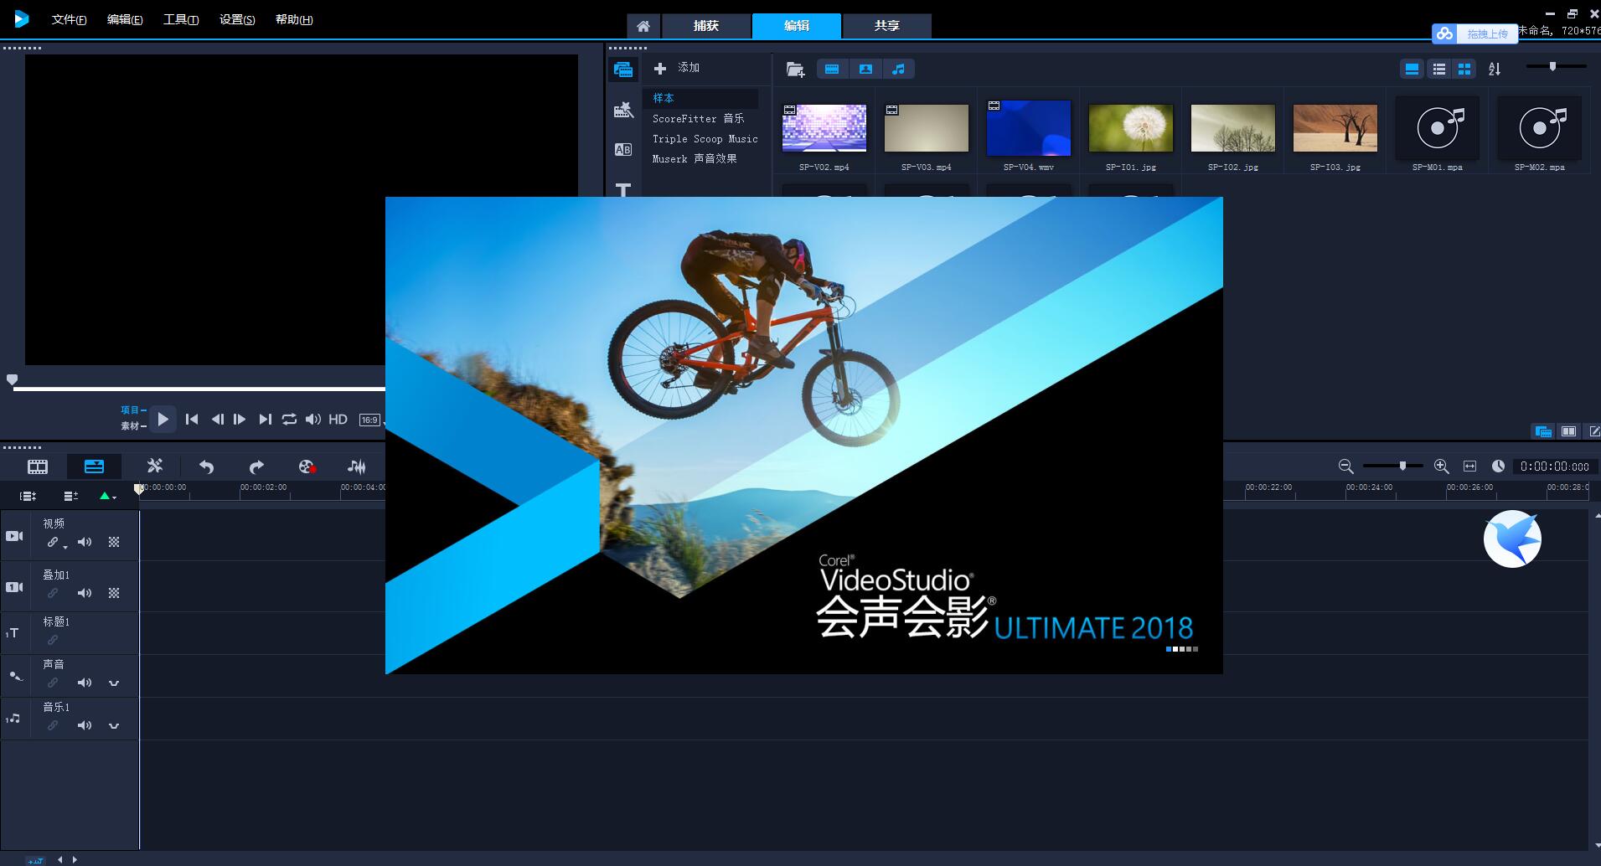Image resolution: width=1601 pixels, height=866 pixels.
Task: Open the 设置 (Settings) menu
Action: click(237, 19)
